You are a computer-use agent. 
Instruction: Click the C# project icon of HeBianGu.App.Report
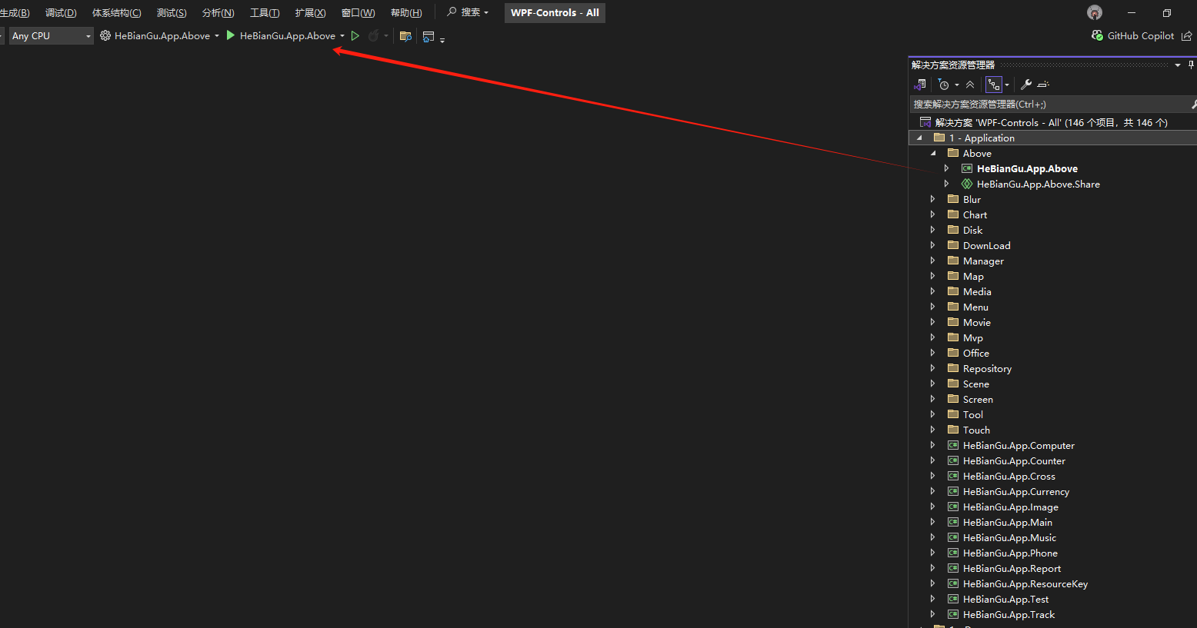click(953, 568)
